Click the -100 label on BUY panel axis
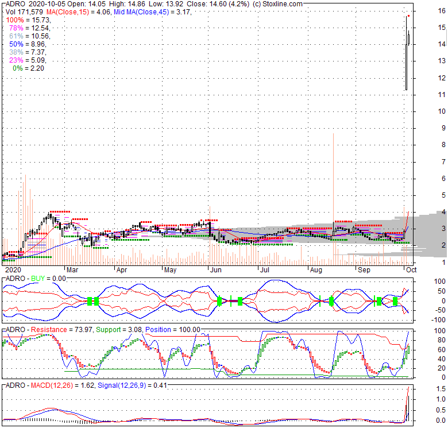The width and height of the screenshot is (448, 428). point(439,320)
